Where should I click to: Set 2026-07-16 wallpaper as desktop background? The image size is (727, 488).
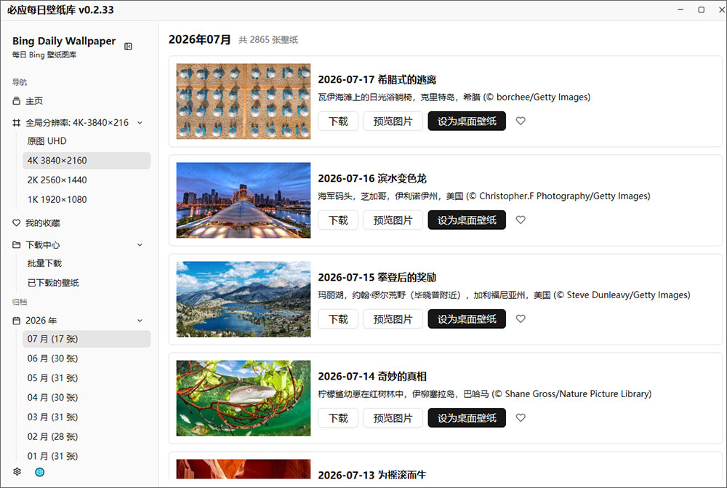467,220
